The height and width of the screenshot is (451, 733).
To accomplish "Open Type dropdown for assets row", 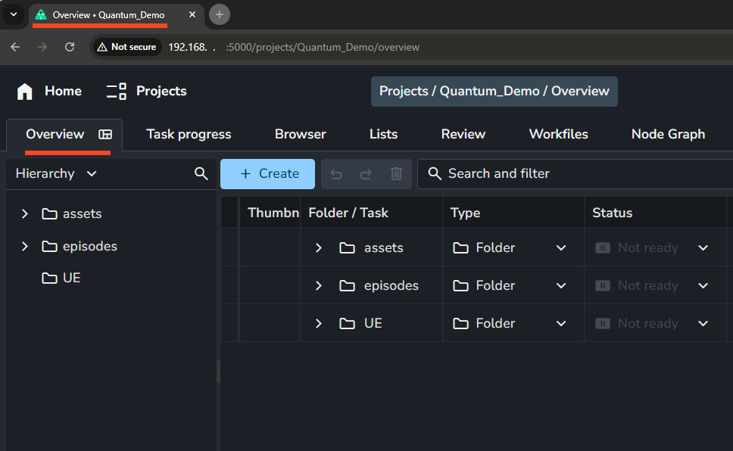I will coord(561,248).
